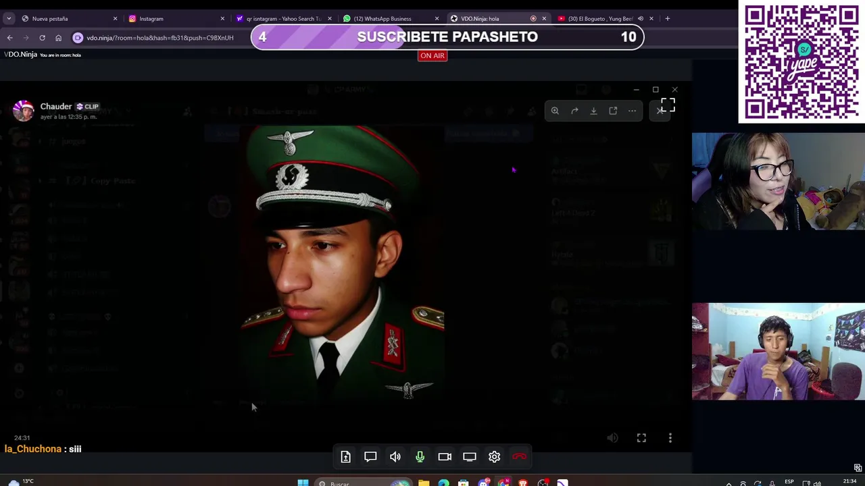Click the address bar with vdo.ninja URL
The image size is (865, 486).
[x=159, y=38]
